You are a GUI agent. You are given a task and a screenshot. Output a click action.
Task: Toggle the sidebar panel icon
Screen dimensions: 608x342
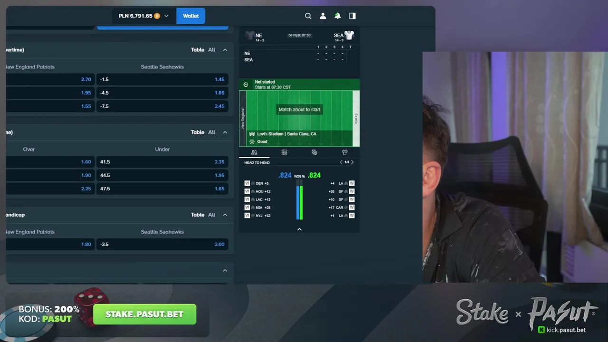click(x=352, y=16)
